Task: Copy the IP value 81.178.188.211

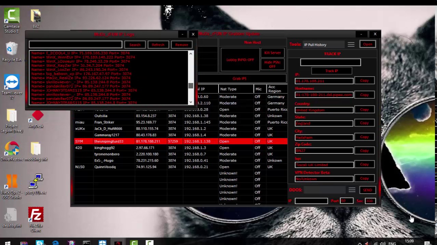Action: [x=364, y=81]
